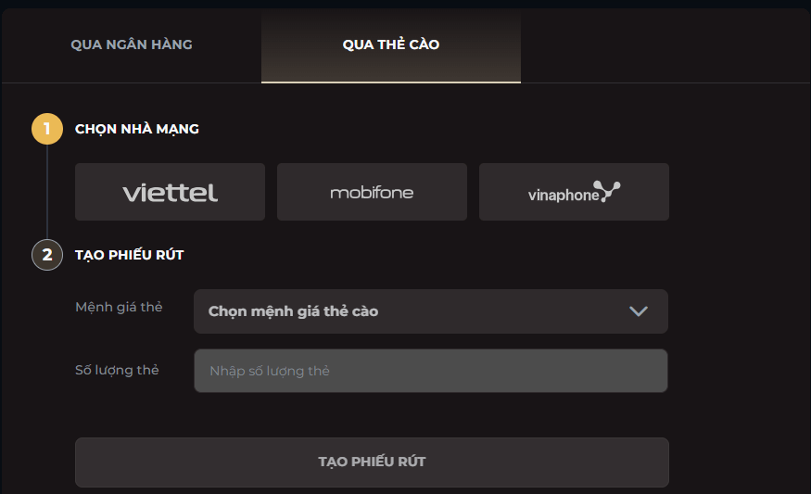Click the step 2 circle indicator
The width and height of the screenshot is (811, 494).
47,254
